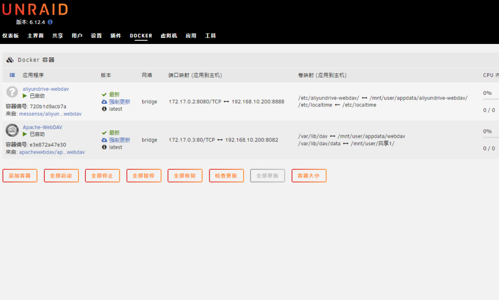The height and width of the screenshot is (300, 499).
Task: Click 强制更新 link for Apache-WebDAV
Action: pos(120,140)
